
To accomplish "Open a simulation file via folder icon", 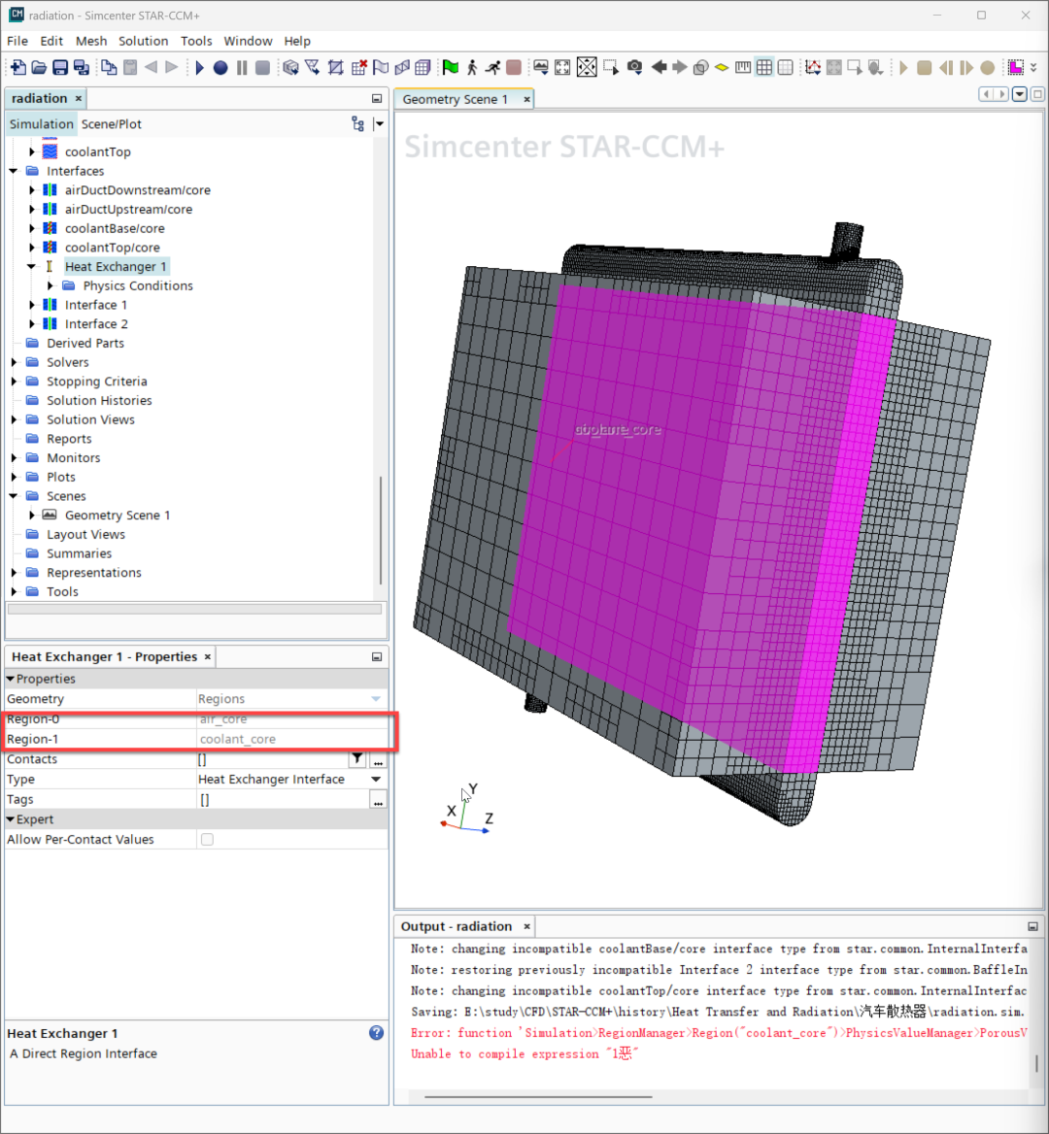I will (39, 67).
